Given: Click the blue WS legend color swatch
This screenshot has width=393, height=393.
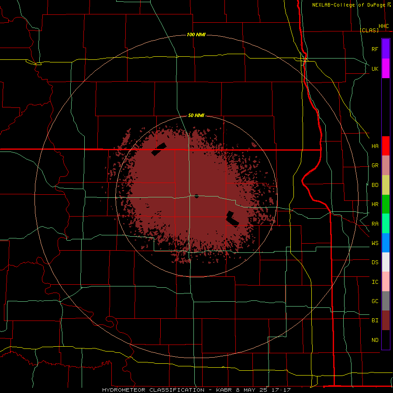Looking at the screenshot, I should pyautogui.click(x=386, y=243).
